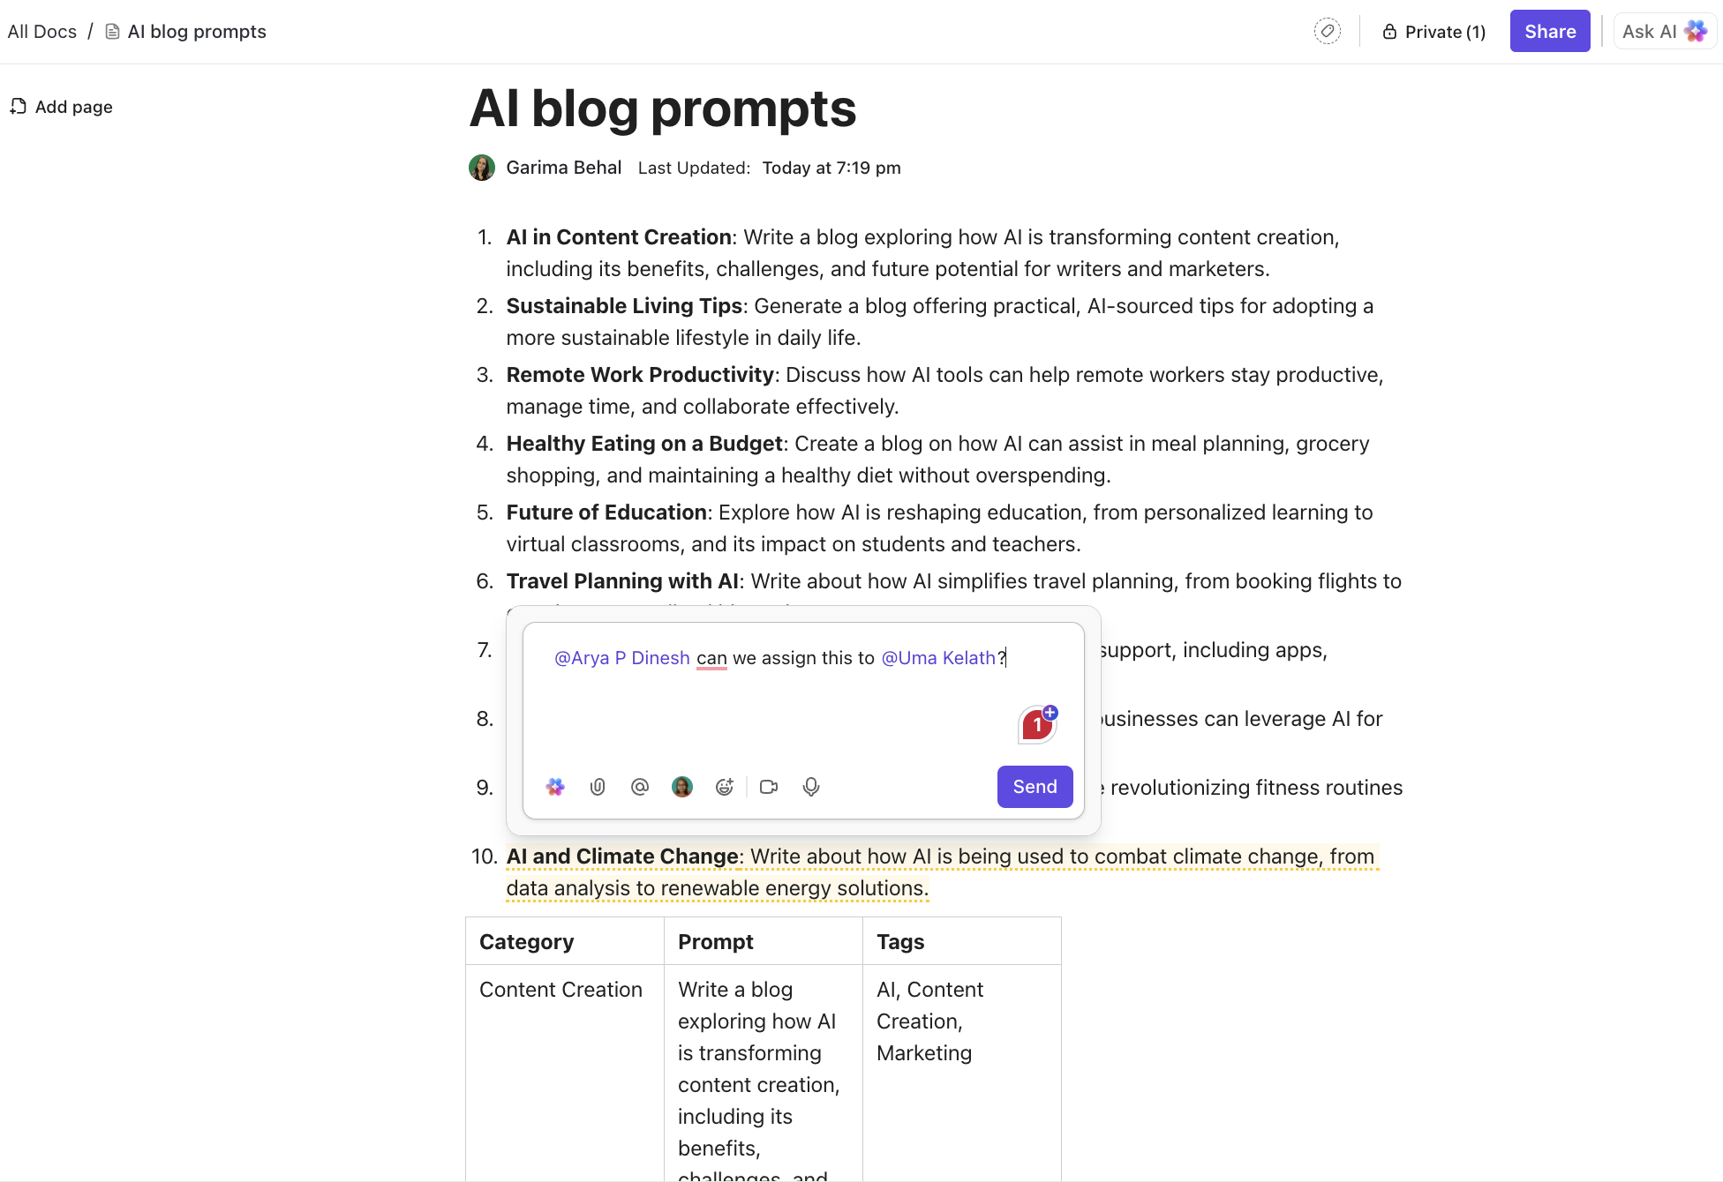Click Garima Behal's author avatar

[482, 168]
